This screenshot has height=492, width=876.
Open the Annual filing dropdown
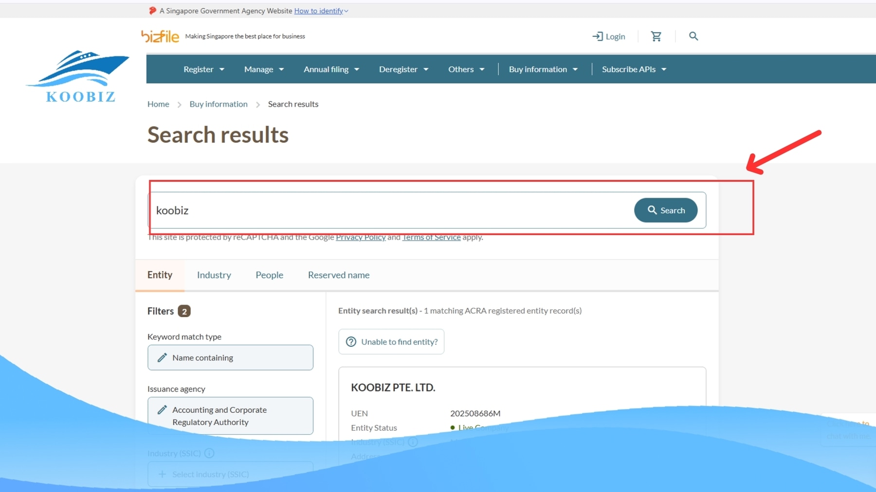(x=331, y=69)
